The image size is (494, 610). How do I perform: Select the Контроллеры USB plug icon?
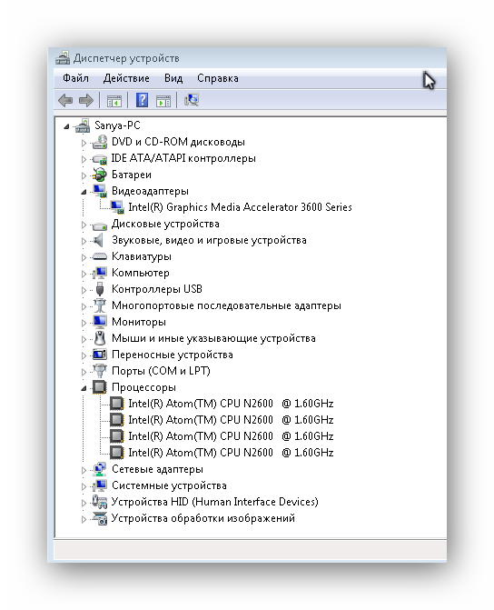pos(100,289)
